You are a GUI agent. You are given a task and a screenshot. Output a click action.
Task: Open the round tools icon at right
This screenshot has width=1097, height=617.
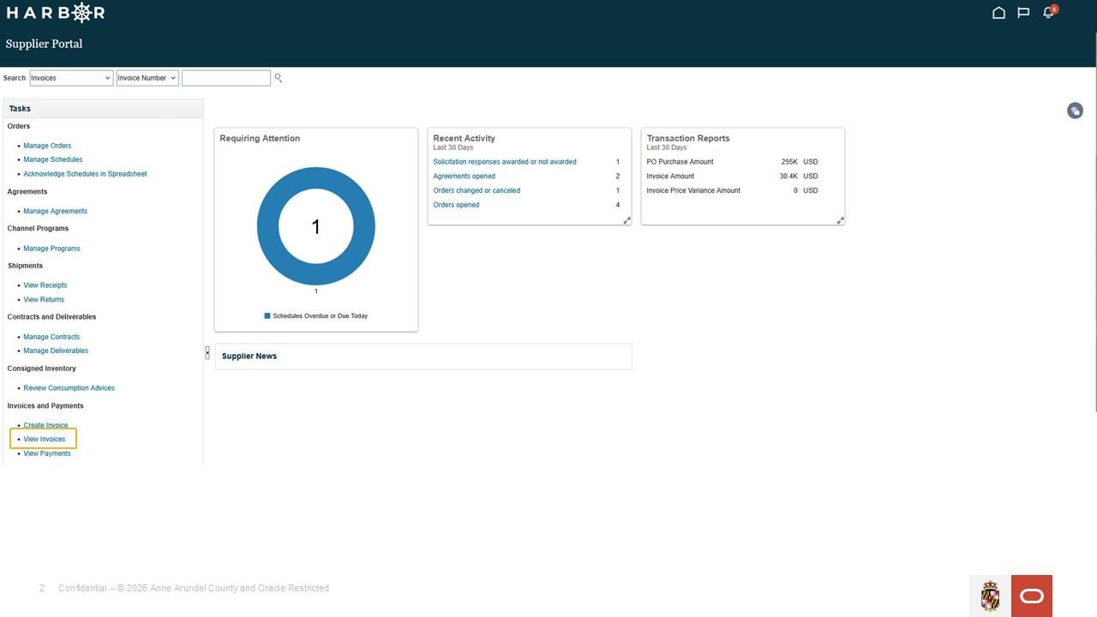(x=1075, y=111)
